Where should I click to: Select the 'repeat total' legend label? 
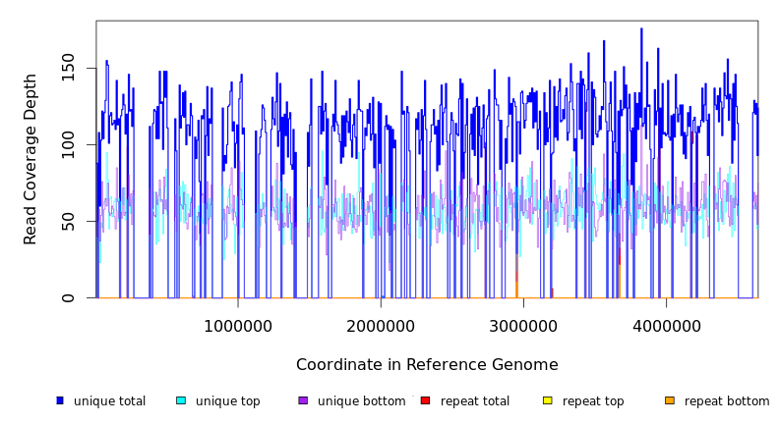tap(475, 401)
